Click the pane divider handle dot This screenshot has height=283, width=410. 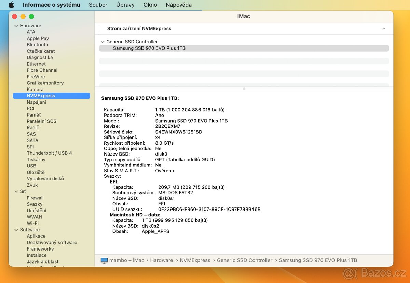[244, 89]
